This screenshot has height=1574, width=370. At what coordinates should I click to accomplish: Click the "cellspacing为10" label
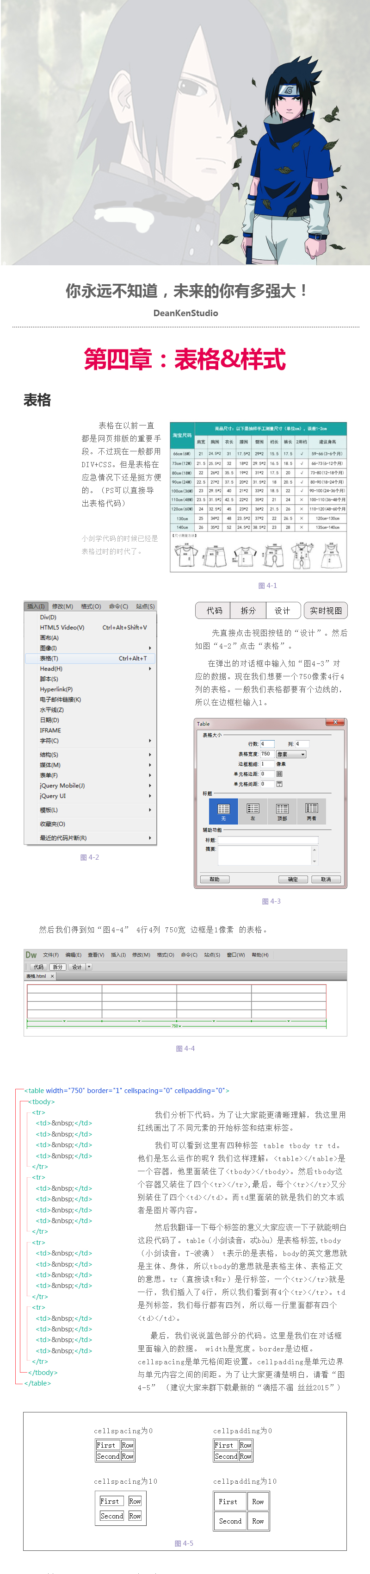pyautogui.click(x=125, y=1481)
